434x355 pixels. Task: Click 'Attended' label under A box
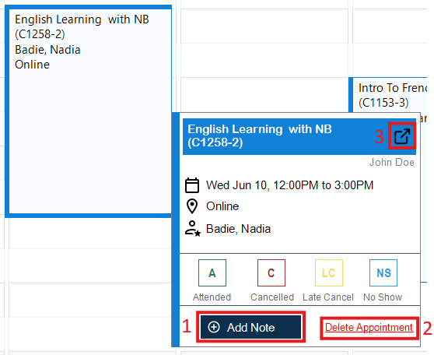pyautogui.click(x=212, y=297)
